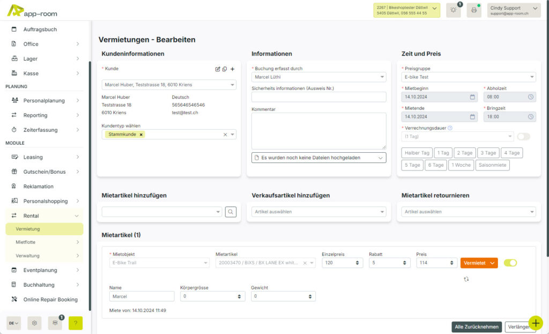Open the notifications bell with badge
This screenshot has width=549, height=334.
coord(453,10)
